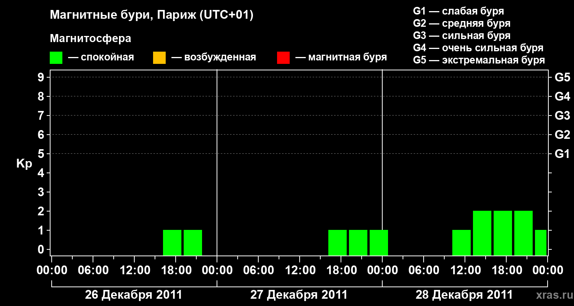574x306 pixels.
Task: Click the '28 Декабря 2011' date label
Action: [464, 295]
